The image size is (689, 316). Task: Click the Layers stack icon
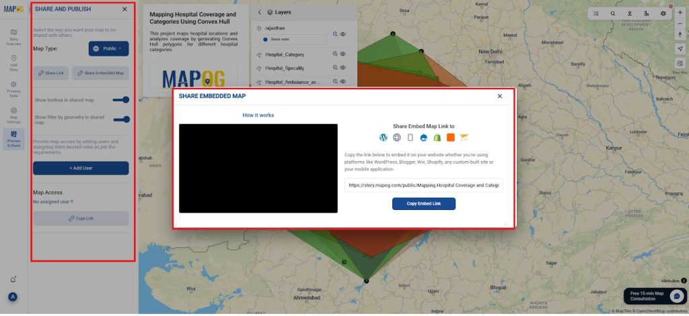[270, 12]
